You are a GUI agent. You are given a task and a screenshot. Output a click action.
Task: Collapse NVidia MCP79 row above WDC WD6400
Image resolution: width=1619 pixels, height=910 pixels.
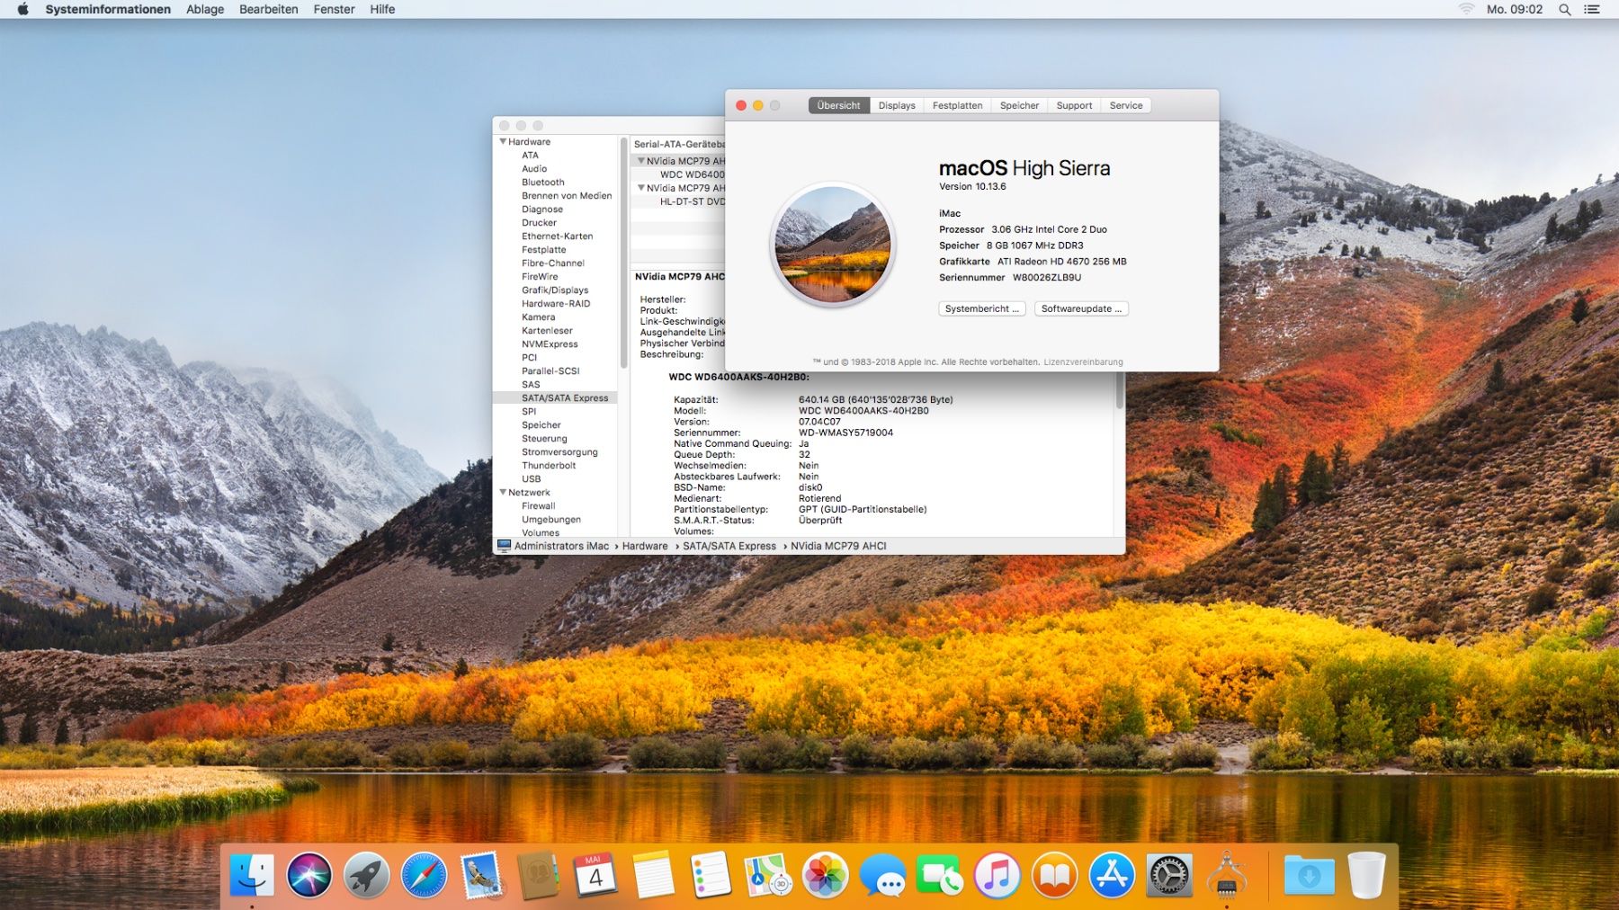(x=641, y=161)
